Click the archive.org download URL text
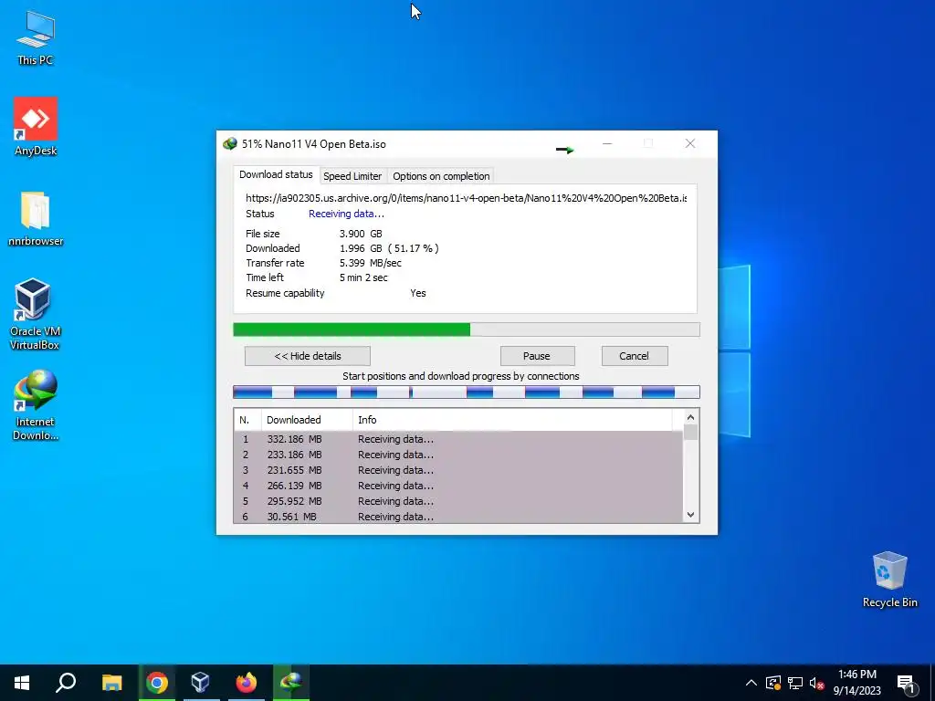This screenshot has width=935, height=701. pyautogui.click(x=467, y=198)
